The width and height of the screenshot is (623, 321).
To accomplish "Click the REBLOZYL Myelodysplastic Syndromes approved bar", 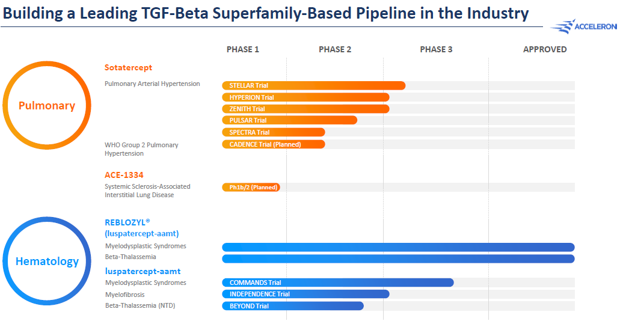I will pos(398,247).
